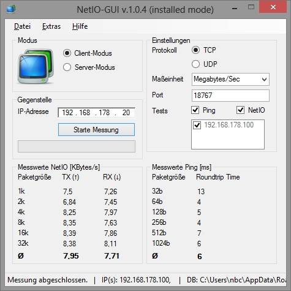Screen dimensions: 291x291
Task: Click the 32b roundtrip value 13
Action: (201, 192)
